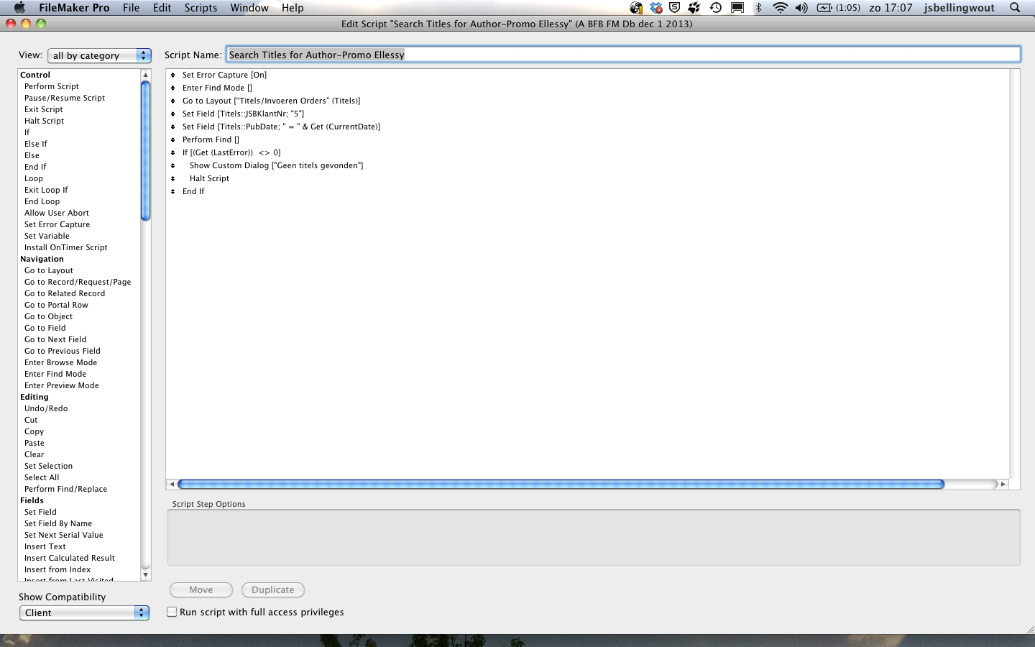The image size is (1035, 647).
Task: Select Set Field By Name step
Action: [58, 523]
